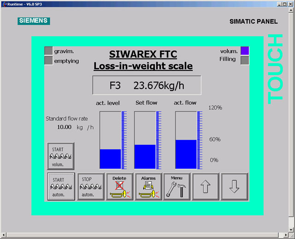Click the purple volum. indicator square
The width and height of the screenshot is (295, 239).
pos(245,51)
